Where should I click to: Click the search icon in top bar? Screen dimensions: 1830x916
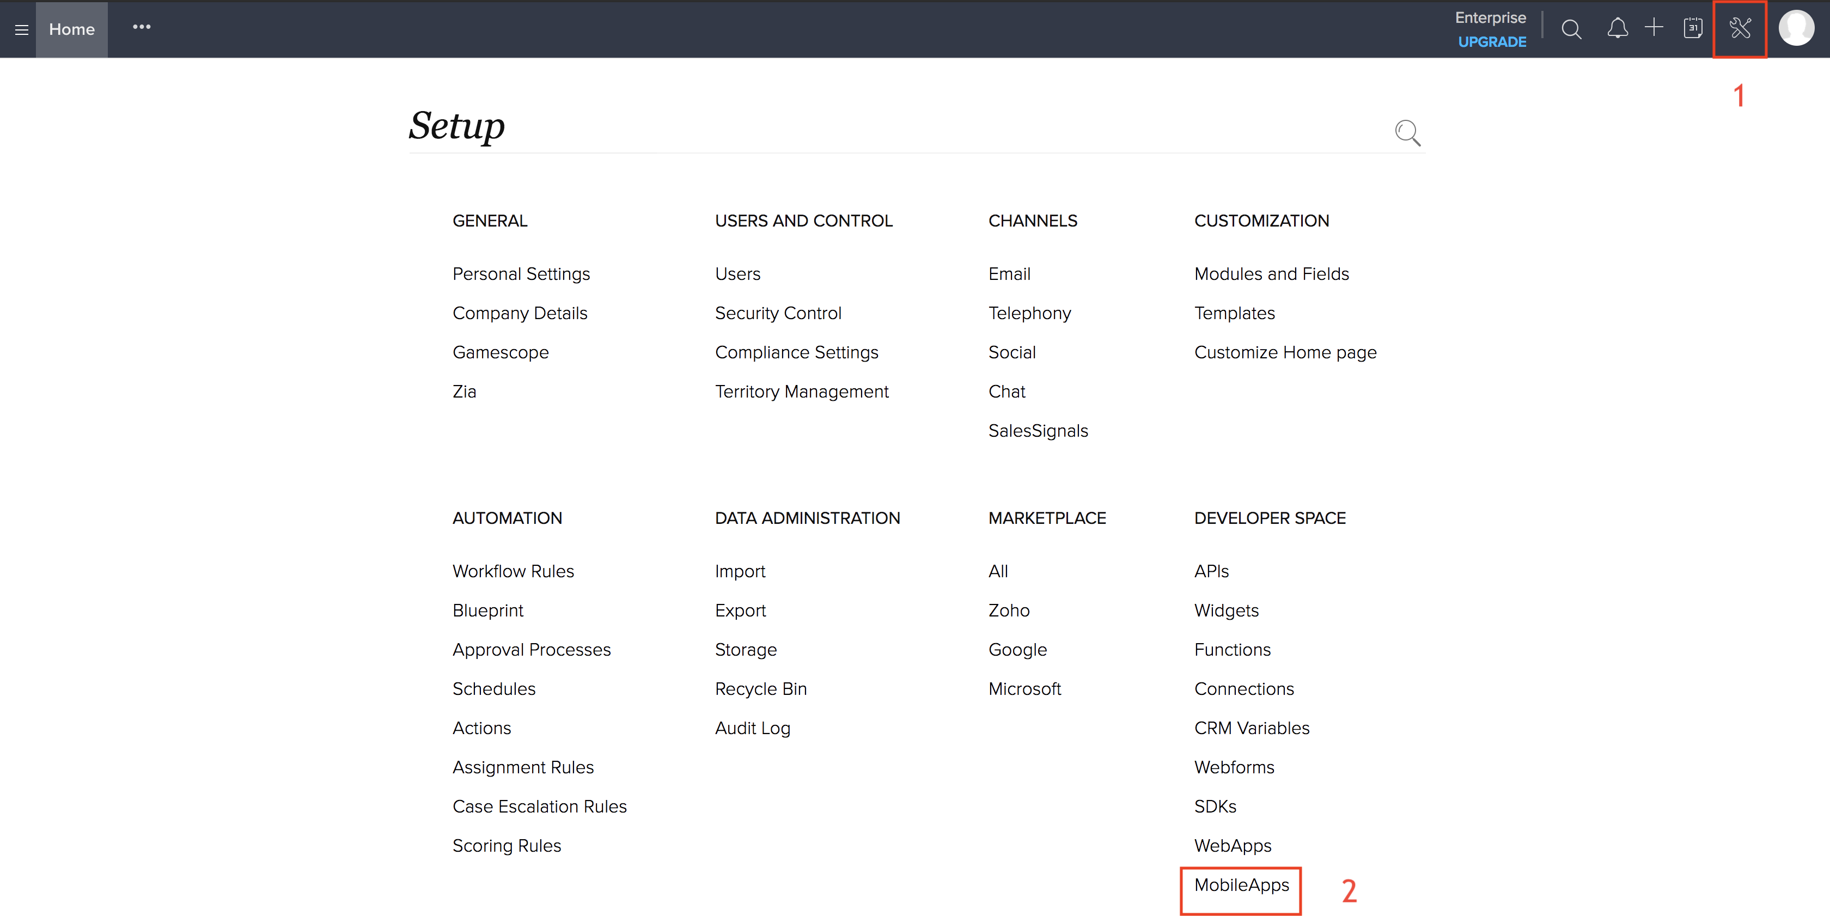1571,30
